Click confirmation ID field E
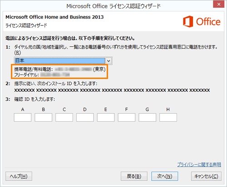The height and width of the screenshot is (187, 227). [106, 117]
